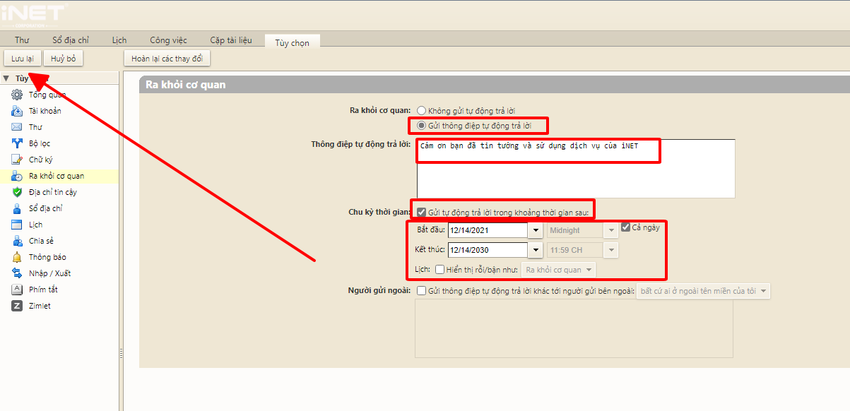The image size is (850, 411).
Task: Click the Thông báo bell icon
Action: (x=17, y=257)
